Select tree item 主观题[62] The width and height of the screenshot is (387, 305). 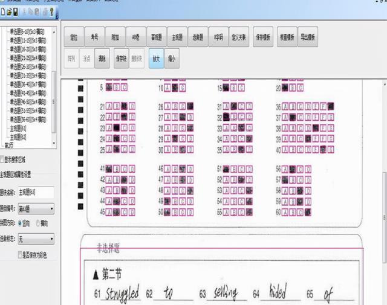[x=18, y=137]
